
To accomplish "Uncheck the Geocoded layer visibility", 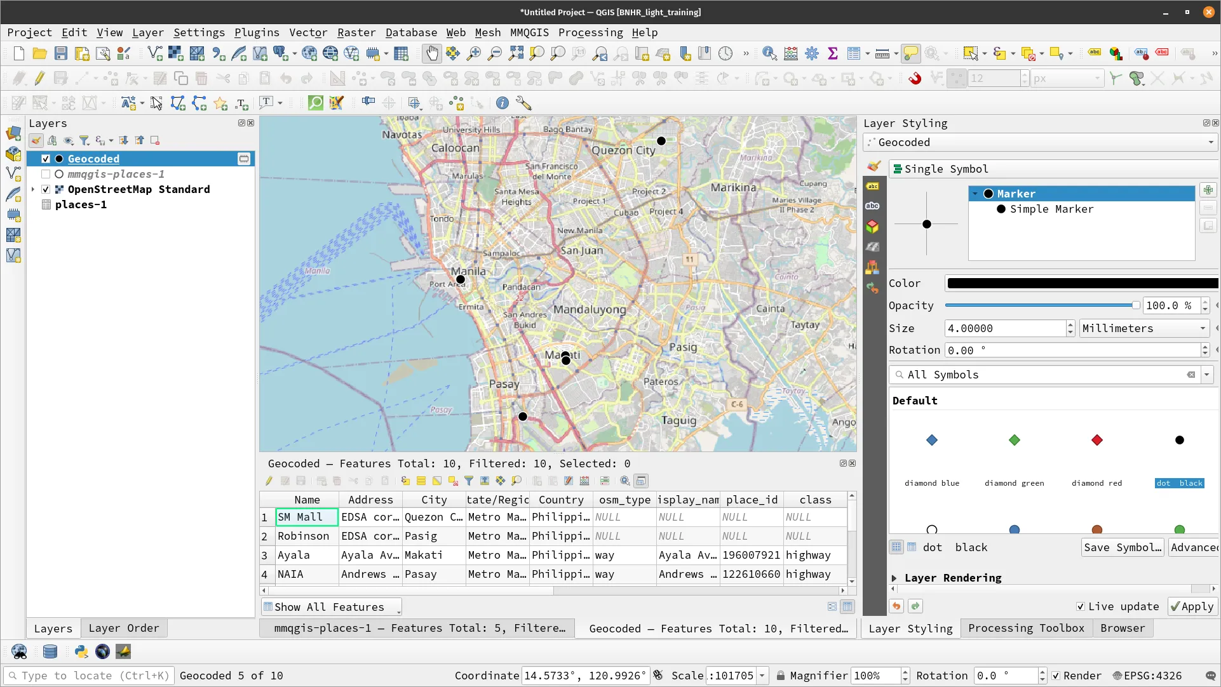I will pyautogui.click(x=45, y=159).
